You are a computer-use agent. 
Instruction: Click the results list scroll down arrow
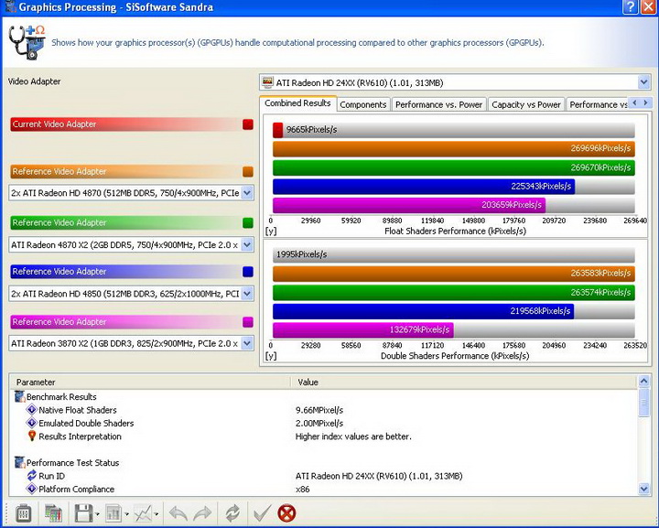643,489
